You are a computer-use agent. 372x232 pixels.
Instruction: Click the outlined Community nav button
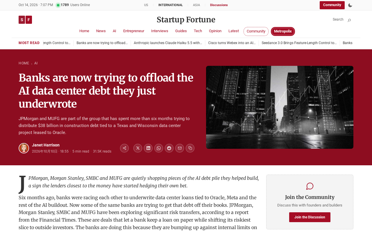(256, 31)
